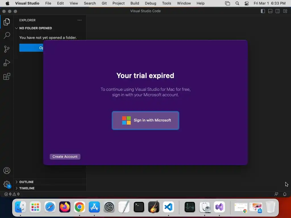Open System Settings from the Dock
This screenshot has height=218, width=291.
(109, 207)
